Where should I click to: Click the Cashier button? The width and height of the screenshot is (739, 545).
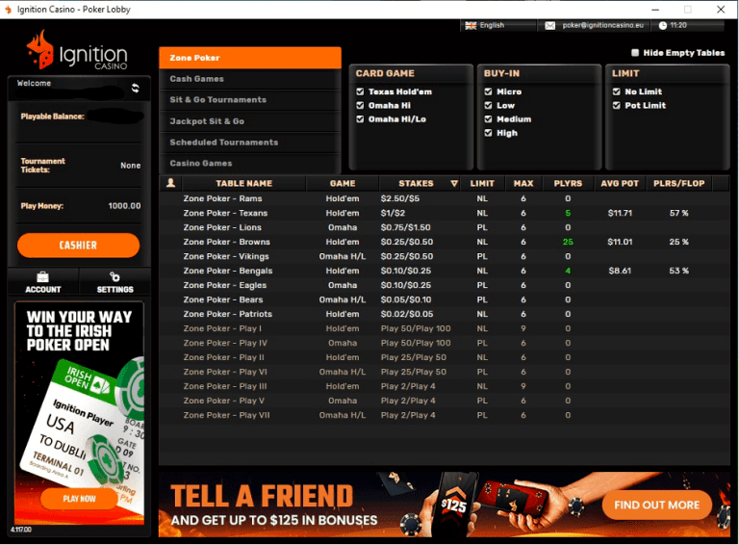78,246
